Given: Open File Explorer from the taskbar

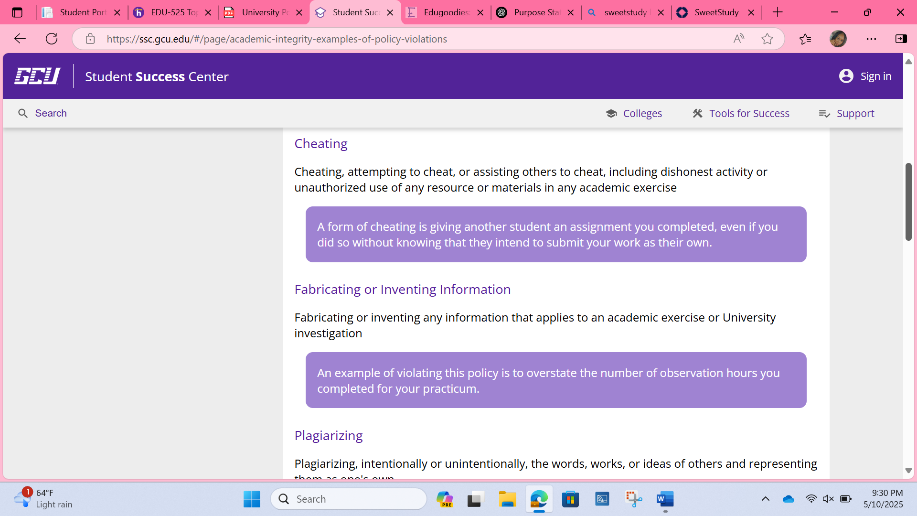Looking at the screenshot, I should (507, 499).
